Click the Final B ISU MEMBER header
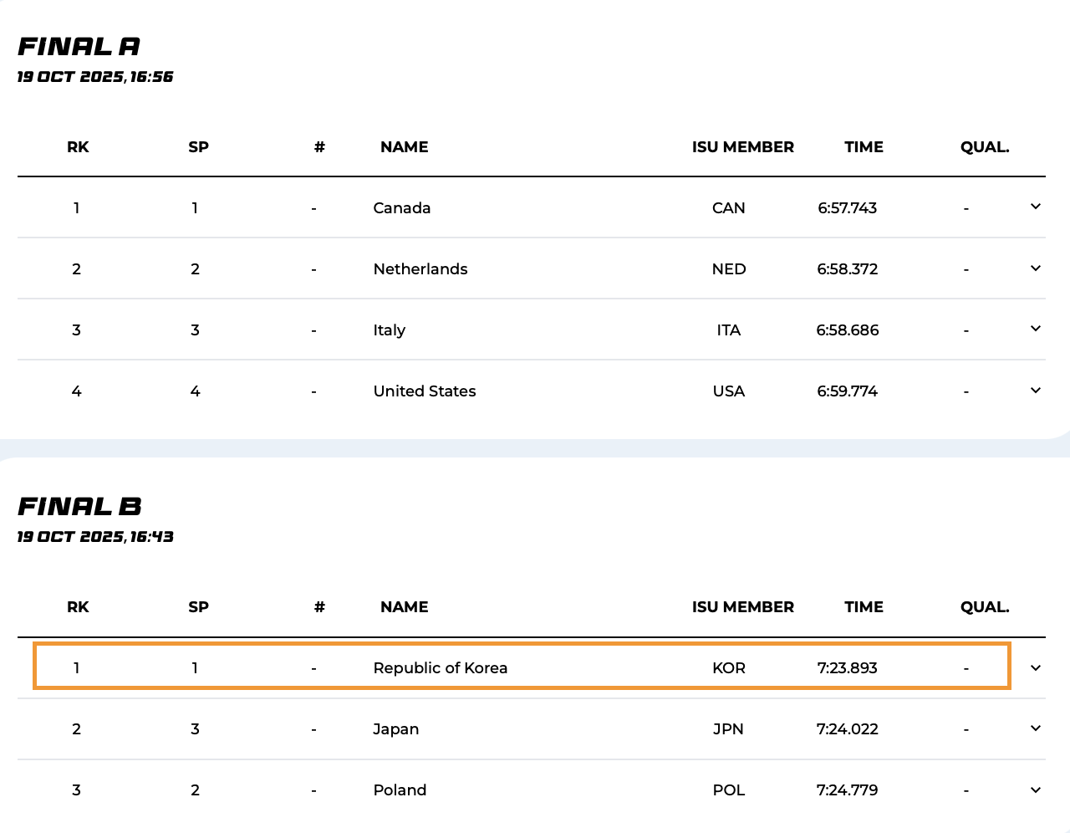Screen dimensions: 1070x833 click(742, 607)
